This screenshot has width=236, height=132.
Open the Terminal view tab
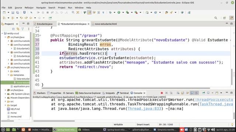(x=122, y=93)
